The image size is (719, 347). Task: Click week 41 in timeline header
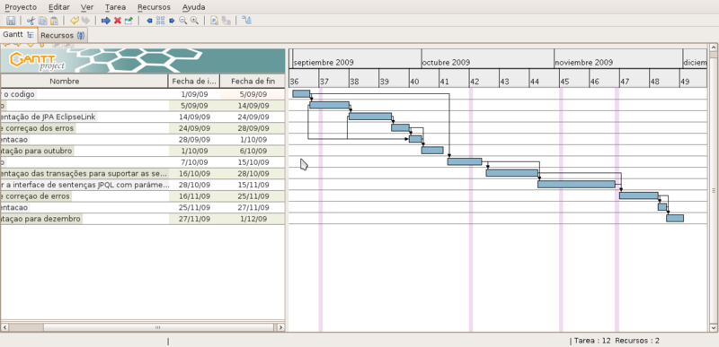(x=454, y=82)
